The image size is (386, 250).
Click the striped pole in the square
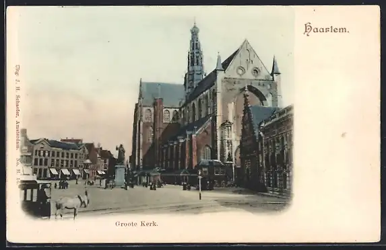[x=200, y=185]
